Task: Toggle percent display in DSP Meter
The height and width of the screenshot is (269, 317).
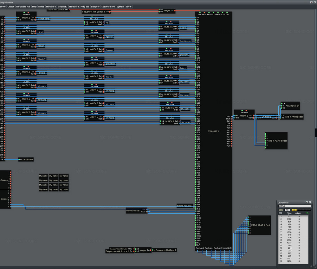Action: click(x=307, y=213)
